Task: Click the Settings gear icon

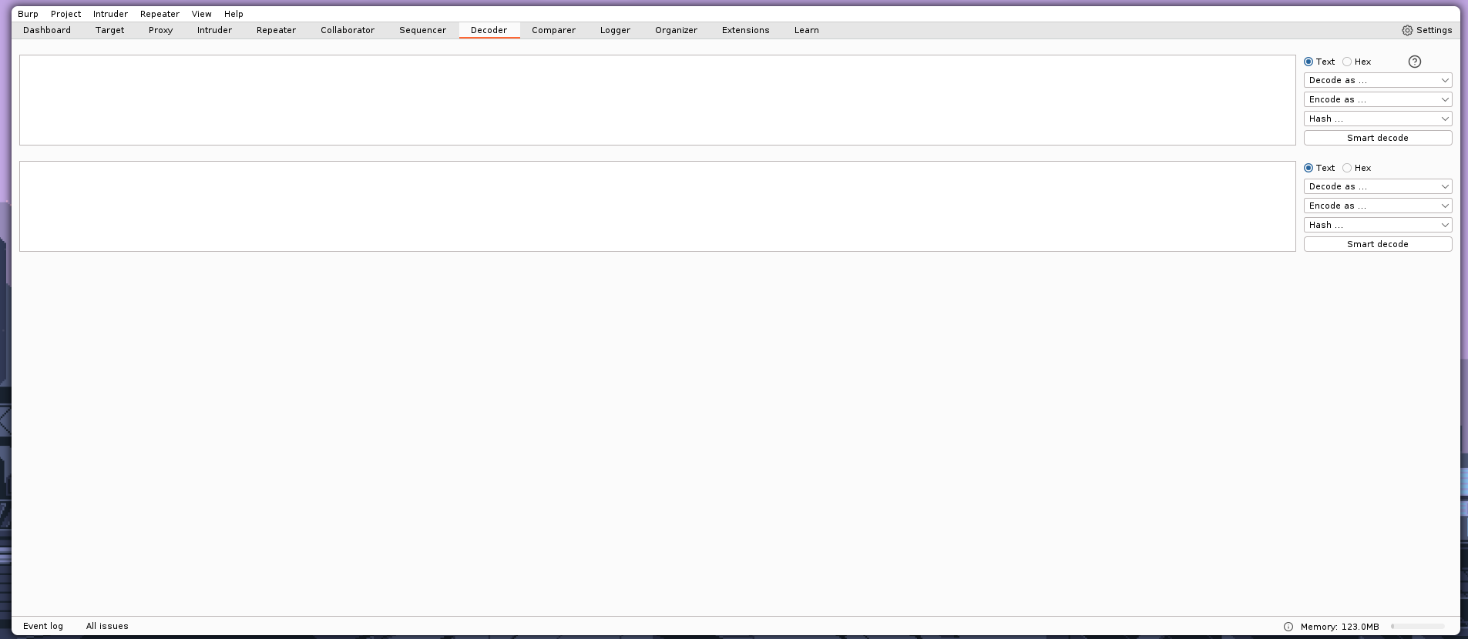Action: pyautogui.click(x=1407, y=30)
